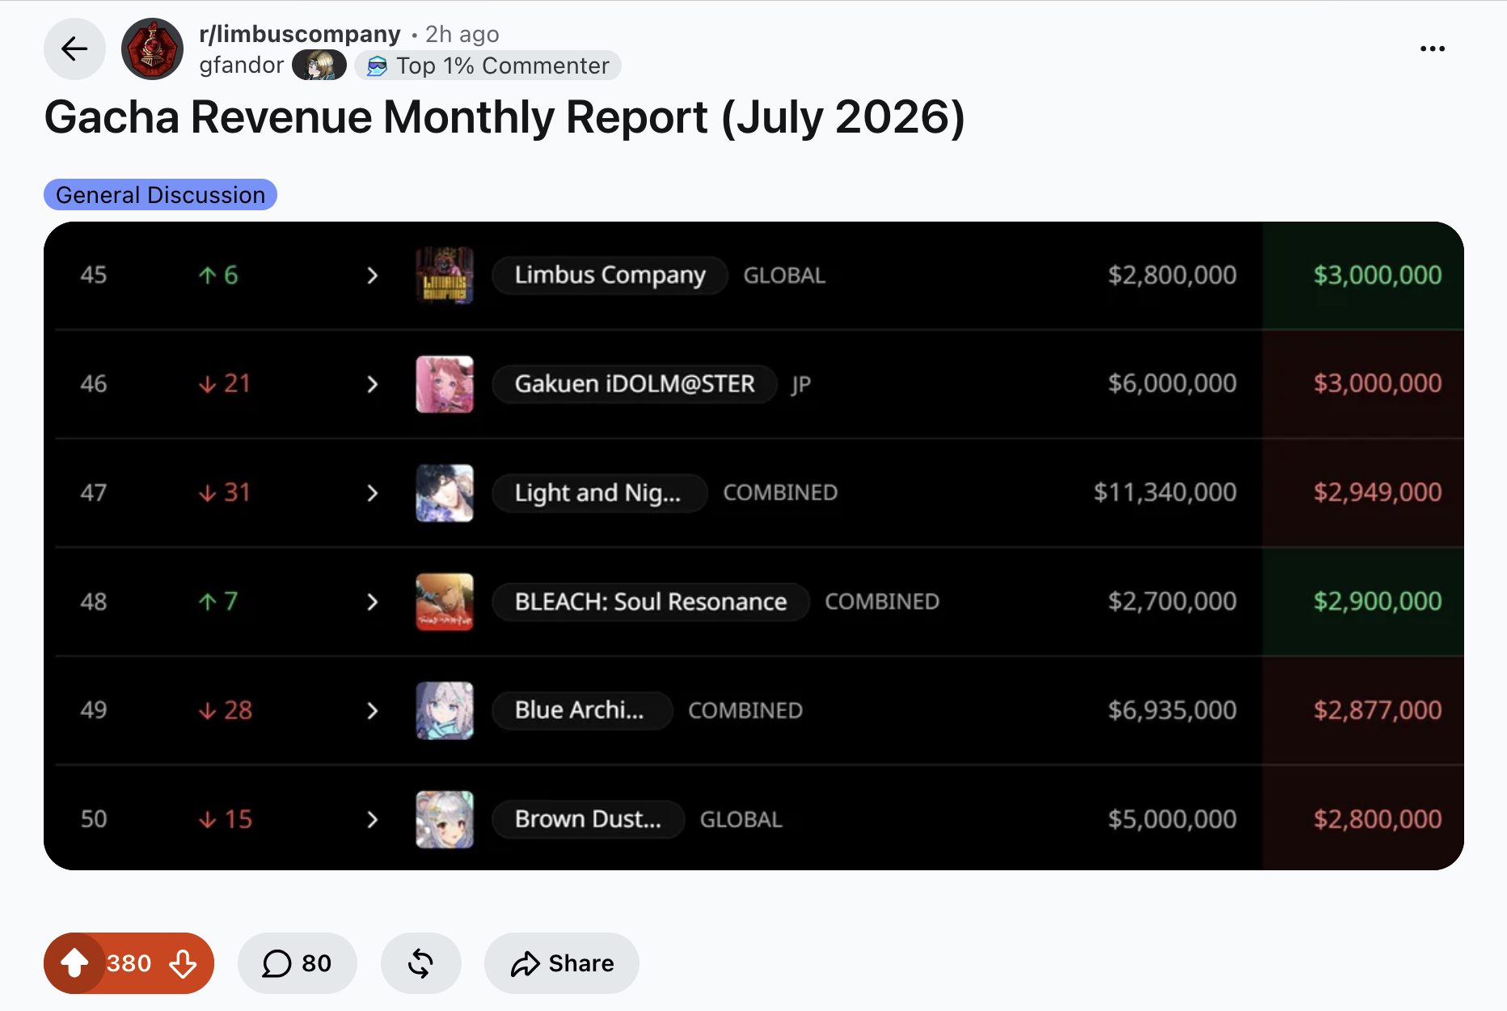Screen dimensions: 1507x1011
Task: Open user gfandor's profile
Action: point(241,66)
